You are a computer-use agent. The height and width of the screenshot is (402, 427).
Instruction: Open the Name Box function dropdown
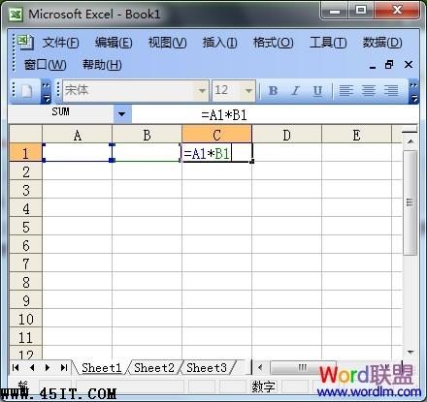tap(122, 114)
